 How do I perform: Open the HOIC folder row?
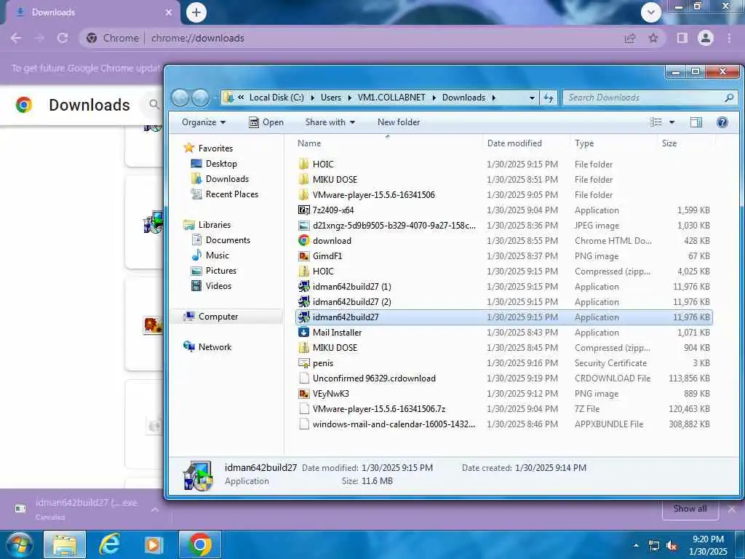tap(503, 164)
